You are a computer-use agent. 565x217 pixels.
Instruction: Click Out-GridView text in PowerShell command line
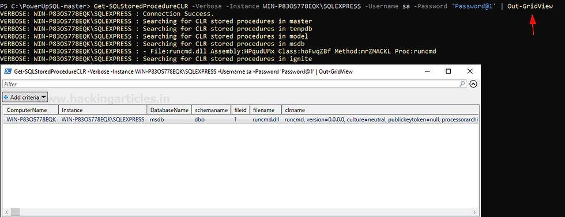pyautogui.click(x=530, y=6)
